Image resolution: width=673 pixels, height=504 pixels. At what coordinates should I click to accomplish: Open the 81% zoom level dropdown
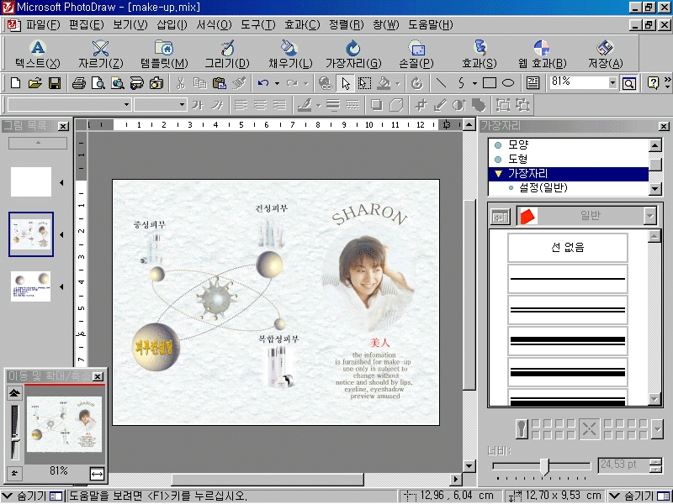click(x=612, y=82)
